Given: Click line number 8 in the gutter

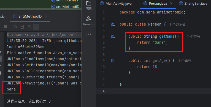Looking at the screenshot, I should 104,54.
